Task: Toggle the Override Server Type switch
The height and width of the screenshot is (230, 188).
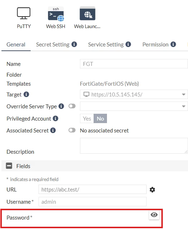Action: [x=72, y=106]
